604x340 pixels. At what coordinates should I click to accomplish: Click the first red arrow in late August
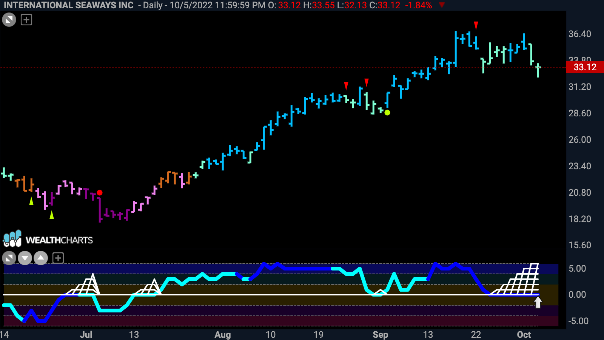(346, 86)
